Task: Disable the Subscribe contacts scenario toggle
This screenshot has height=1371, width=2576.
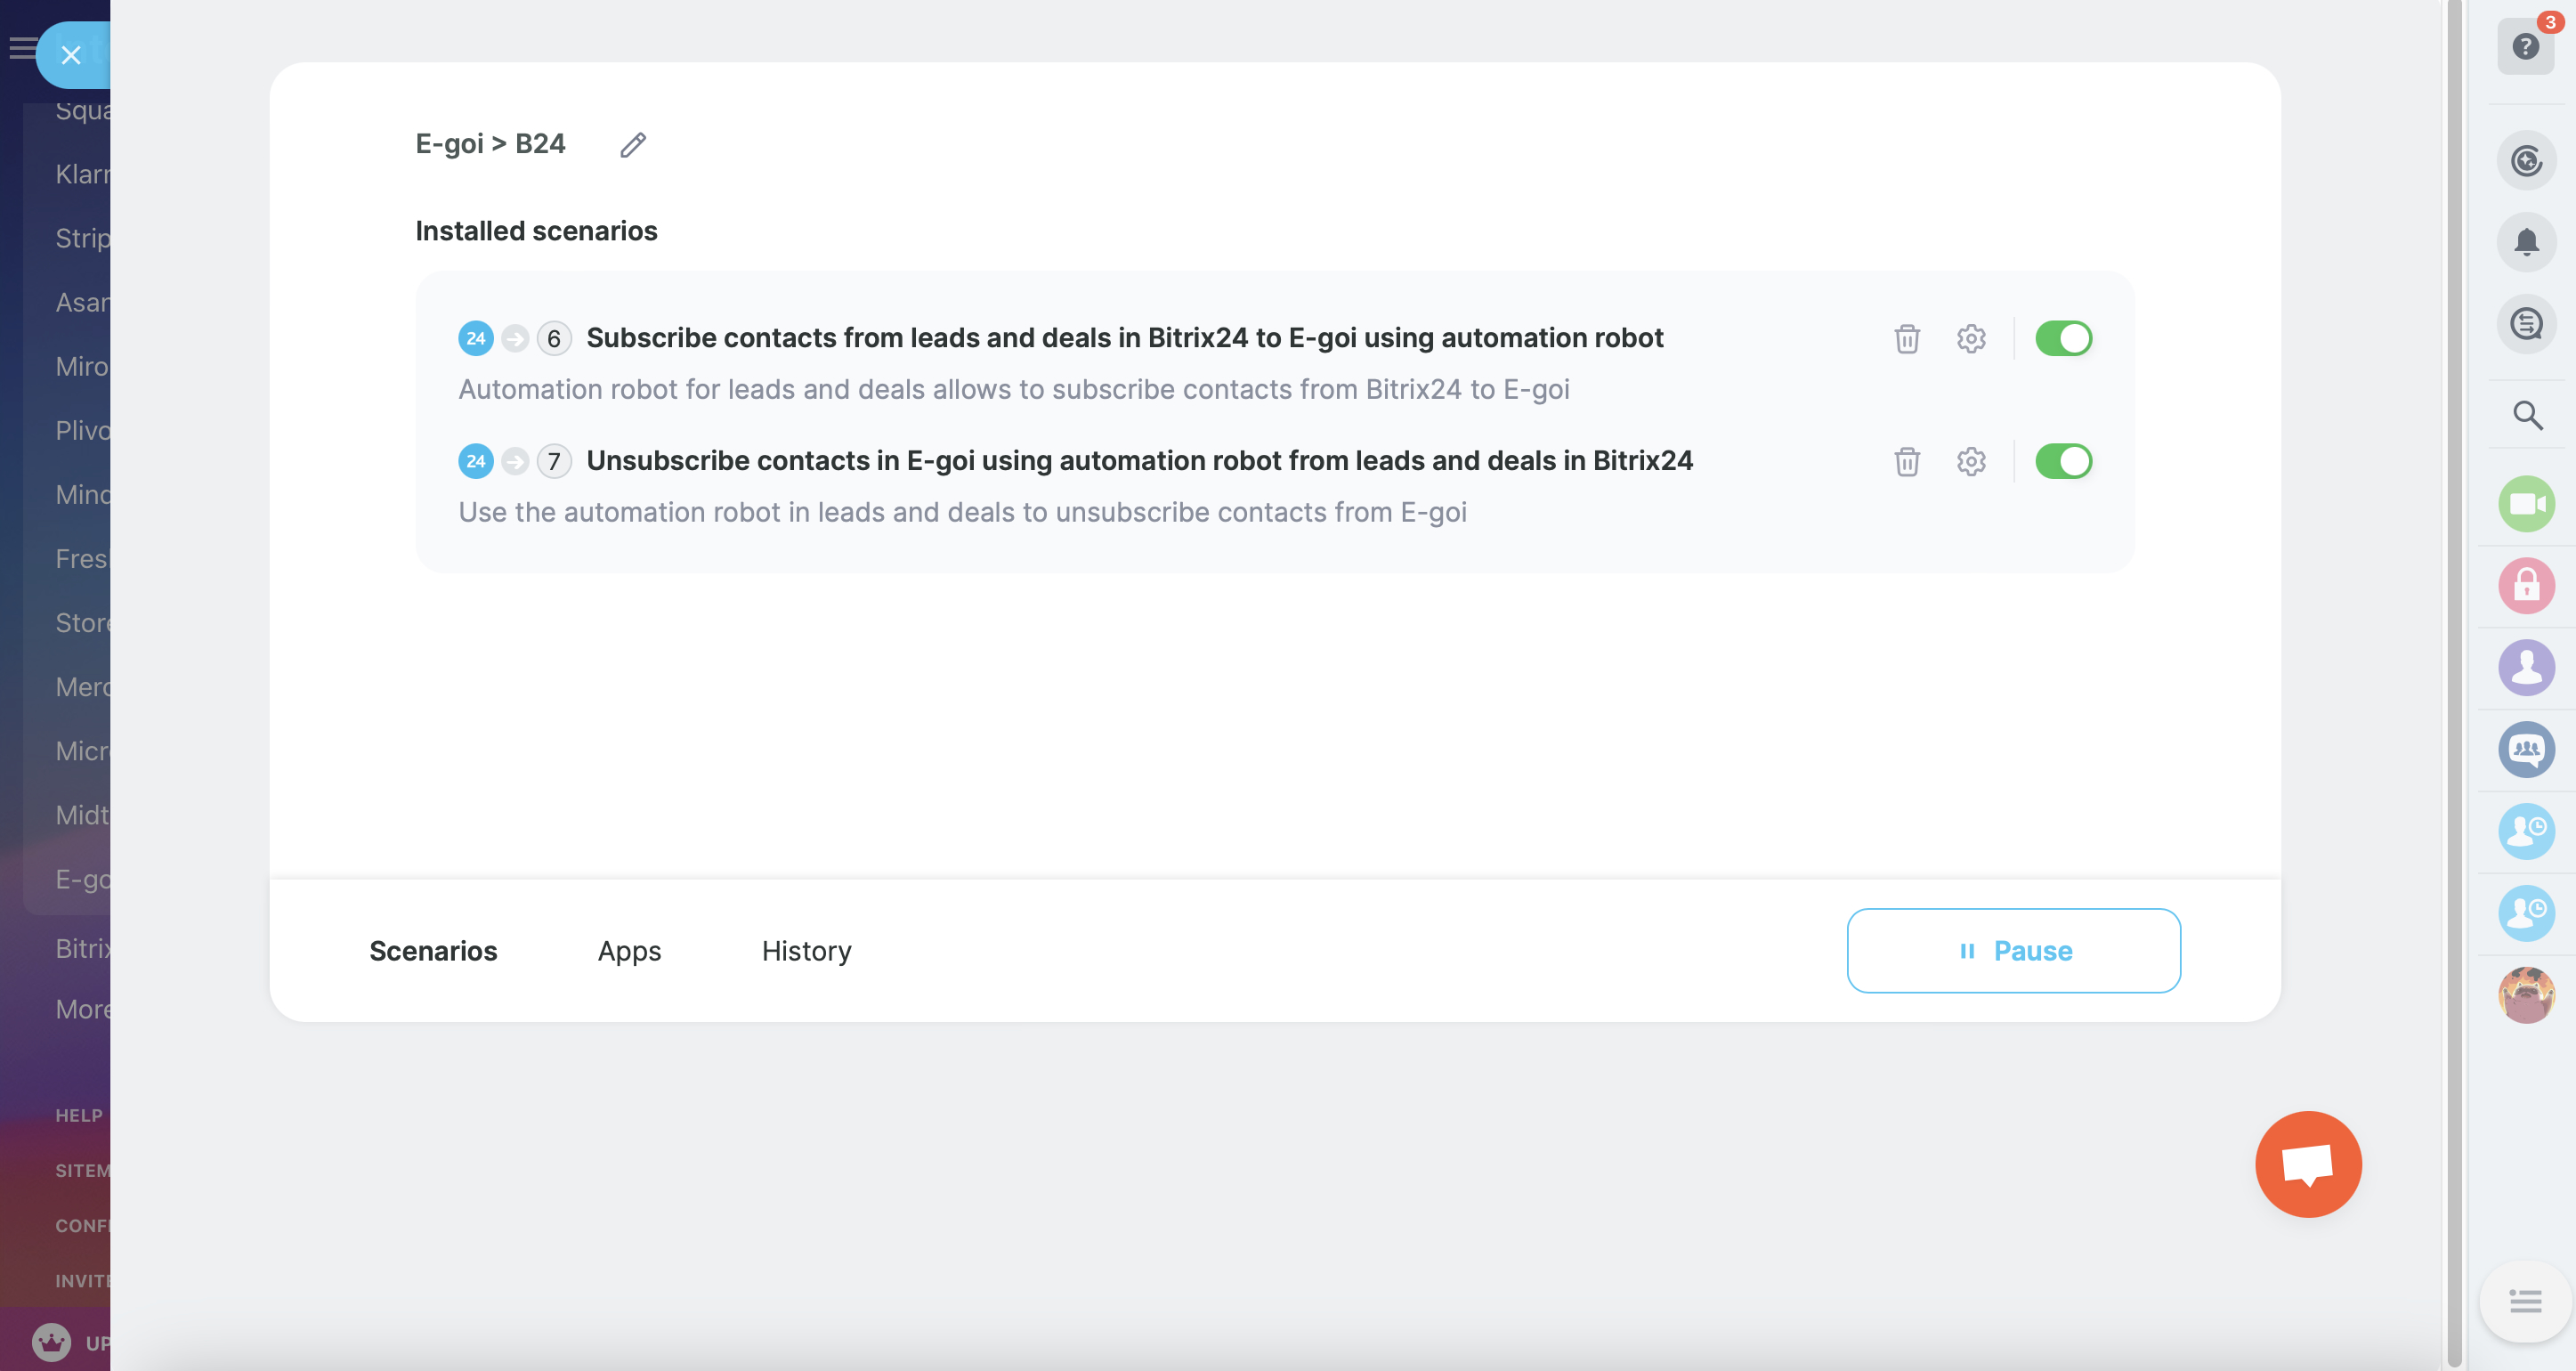Action: 2063,339
